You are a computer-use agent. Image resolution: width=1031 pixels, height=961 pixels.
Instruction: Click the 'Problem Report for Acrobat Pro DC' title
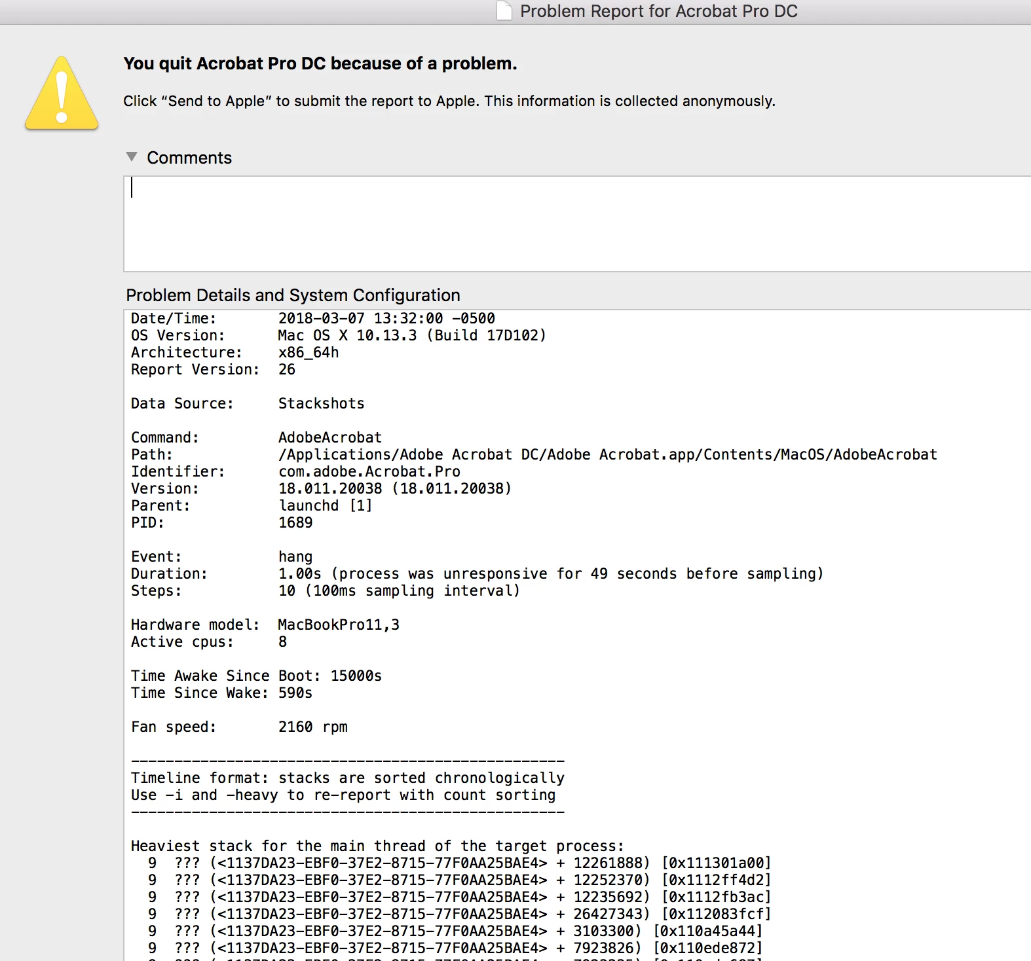pos(659,11)
